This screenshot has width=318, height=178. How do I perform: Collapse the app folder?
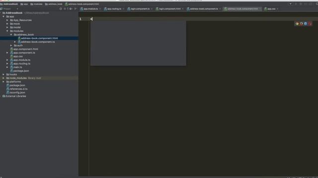click(3, 16)
